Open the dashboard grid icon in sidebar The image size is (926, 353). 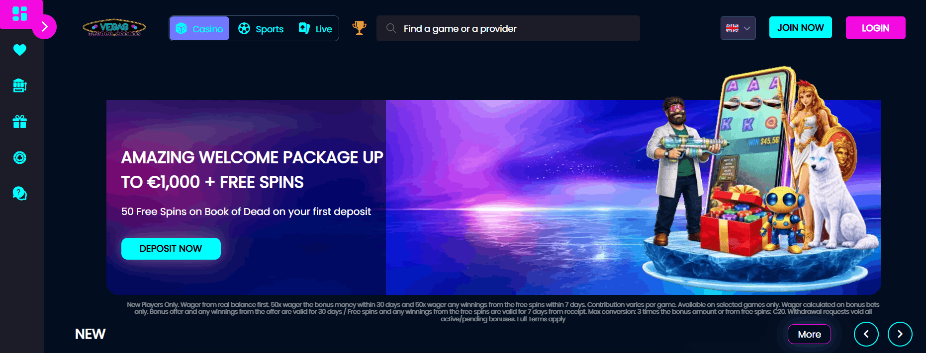(x=19, y=14)
